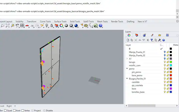Switch to the Right viewport tab
The width and height of the screenshot is (179, 112).
(9, 106)
